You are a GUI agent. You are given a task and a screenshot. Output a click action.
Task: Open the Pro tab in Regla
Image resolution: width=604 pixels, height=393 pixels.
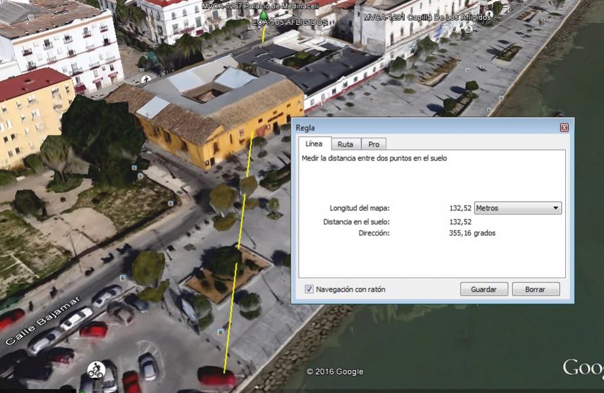pos(373,144)
